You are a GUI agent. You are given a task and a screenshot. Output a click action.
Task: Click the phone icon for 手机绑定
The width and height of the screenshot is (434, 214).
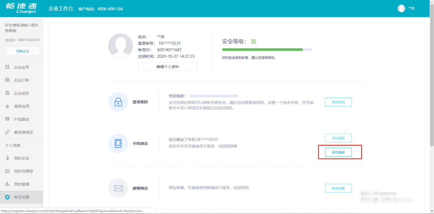point(118,143)
